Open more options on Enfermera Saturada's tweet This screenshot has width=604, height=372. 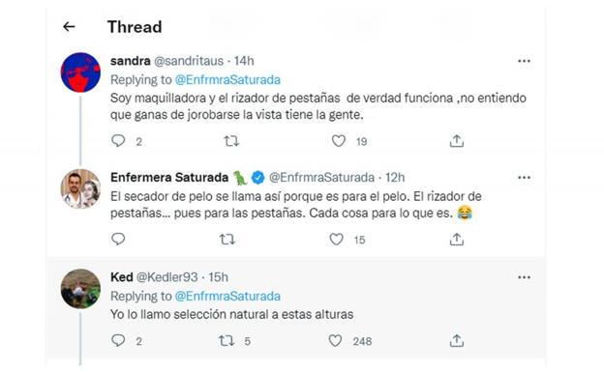pos(524,178)
